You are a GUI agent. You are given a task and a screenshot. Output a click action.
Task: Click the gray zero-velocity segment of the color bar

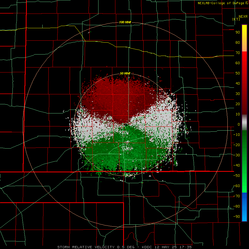244,123
